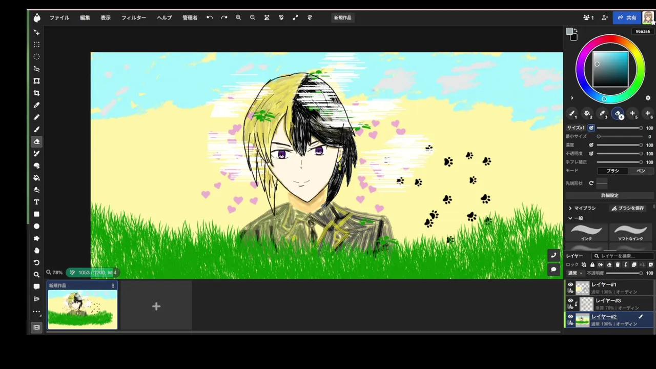Click the Redo arrow in top bar
The height and width of the screenshot is (369, 656).
[224, 17]
